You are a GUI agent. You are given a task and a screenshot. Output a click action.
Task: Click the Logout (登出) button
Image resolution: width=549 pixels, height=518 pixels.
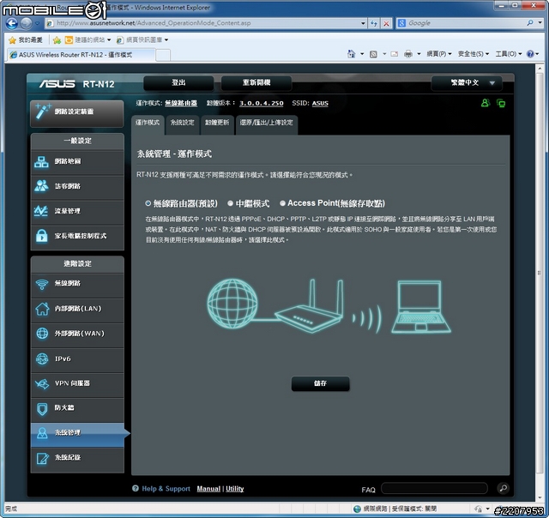(178, 83)
